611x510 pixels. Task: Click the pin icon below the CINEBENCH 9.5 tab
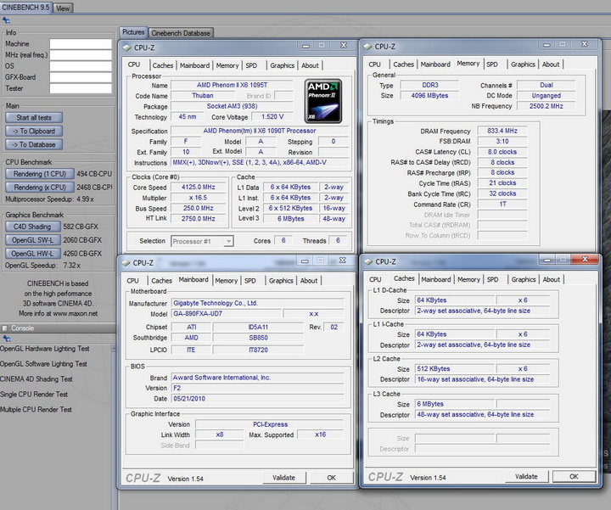pos(5,20)
